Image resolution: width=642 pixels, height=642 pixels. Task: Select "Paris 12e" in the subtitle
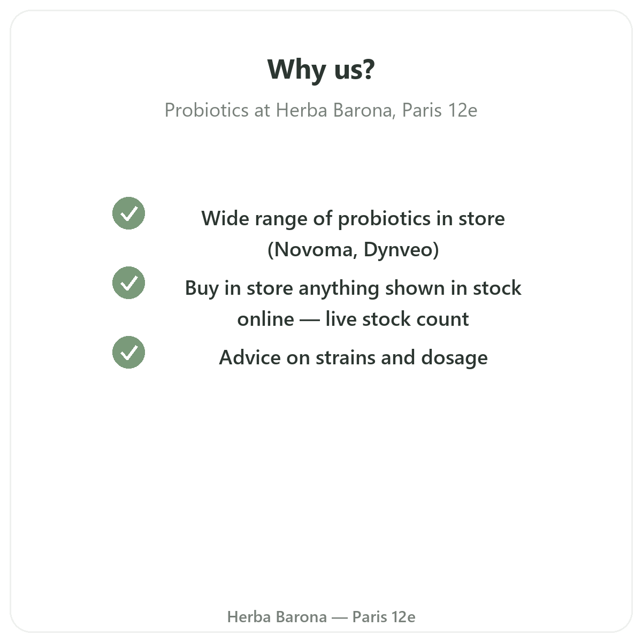(439, 110)
